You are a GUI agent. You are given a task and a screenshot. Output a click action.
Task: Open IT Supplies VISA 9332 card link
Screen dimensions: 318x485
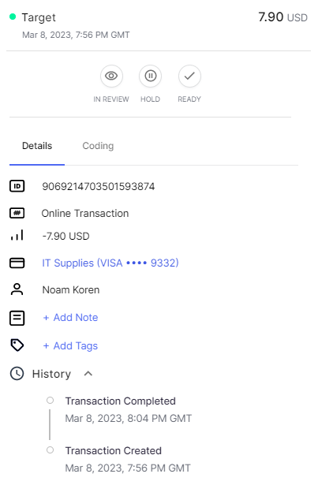point(110,263)
